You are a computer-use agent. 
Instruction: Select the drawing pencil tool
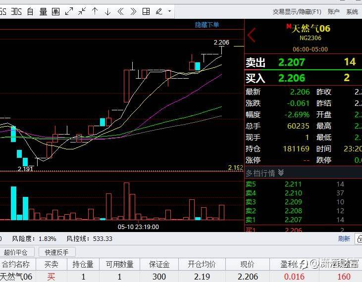coord(159,11)
